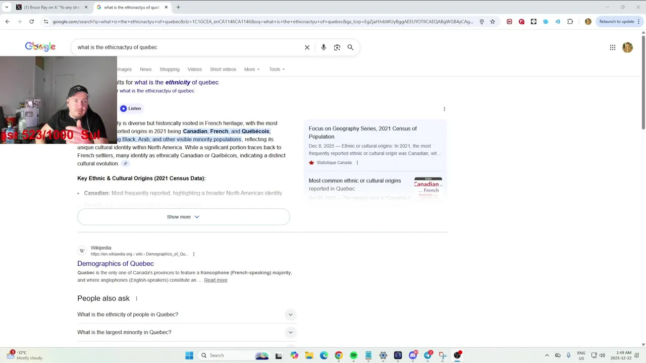Screen dimensions: 646x363
Task: Open the tab search dropdown arrow
Action: [x=7, y=7]
